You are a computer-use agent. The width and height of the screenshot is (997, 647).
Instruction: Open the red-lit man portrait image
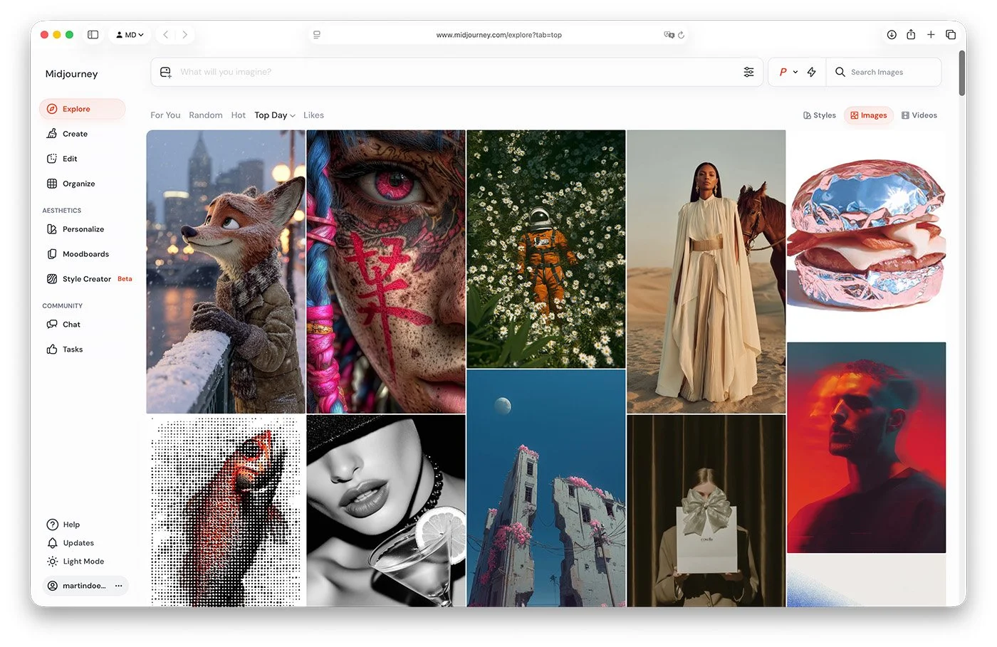[867, 447]
